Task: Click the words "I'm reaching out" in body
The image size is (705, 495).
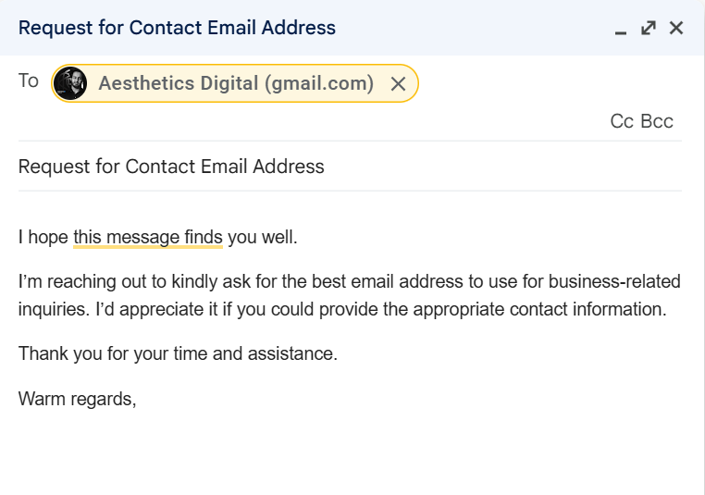Action: coord(76,281)
